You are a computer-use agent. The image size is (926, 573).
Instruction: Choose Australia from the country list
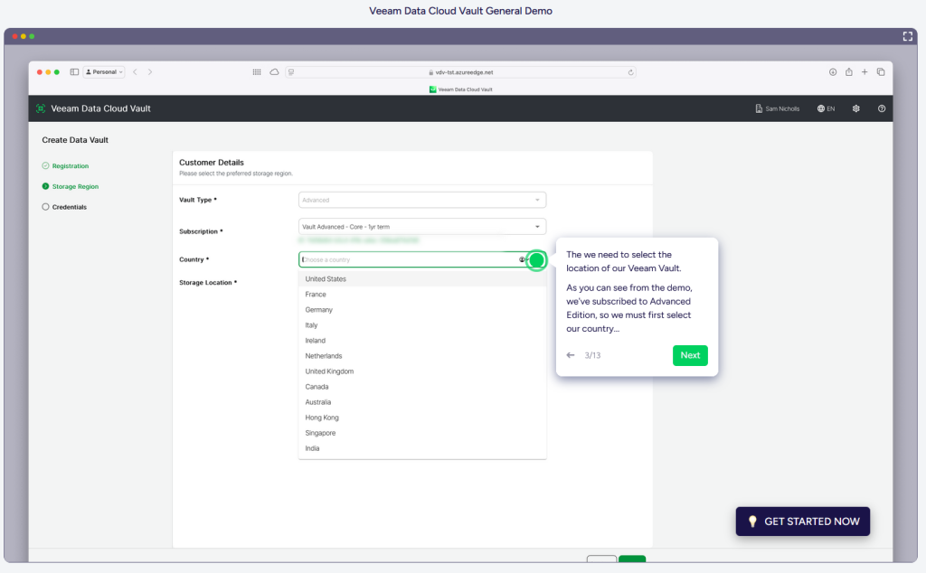422,402
